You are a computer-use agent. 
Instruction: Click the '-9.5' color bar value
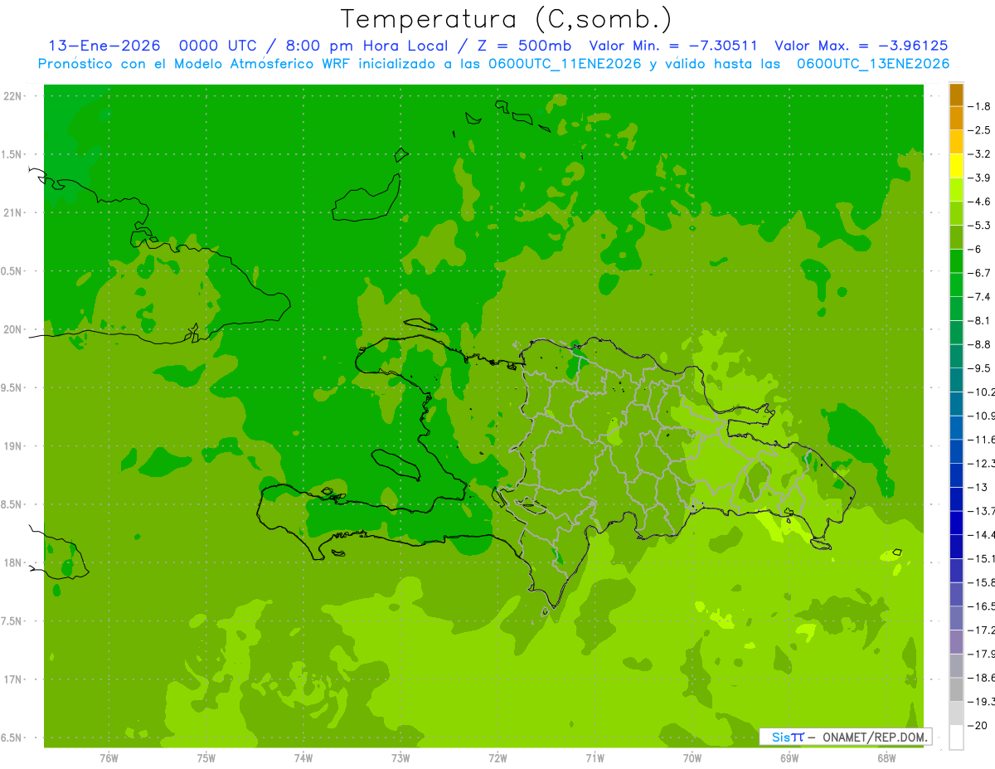[981, 368]
